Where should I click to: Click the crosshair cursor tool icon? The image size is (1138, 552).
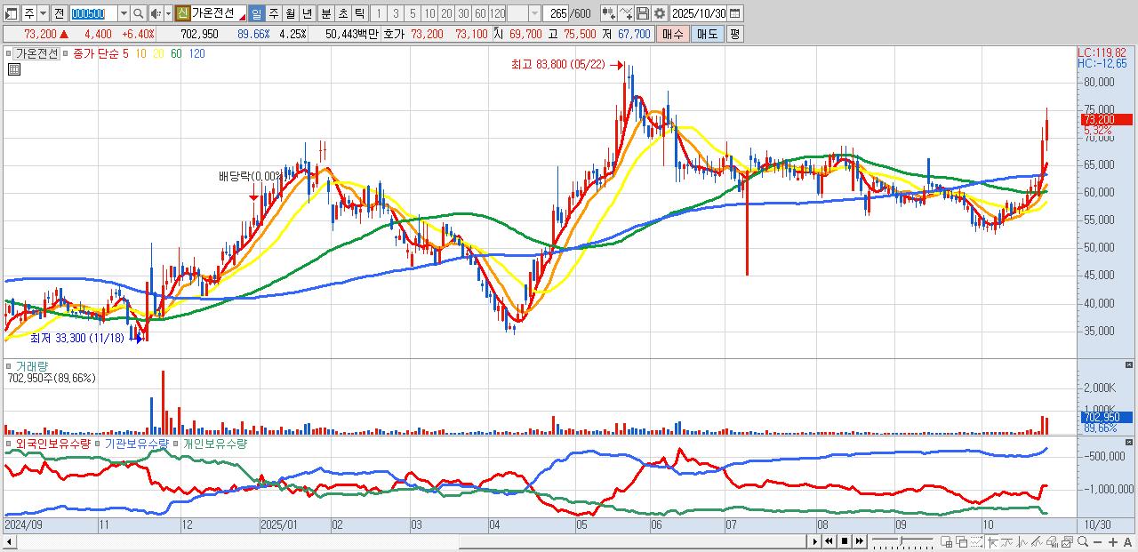992,541
